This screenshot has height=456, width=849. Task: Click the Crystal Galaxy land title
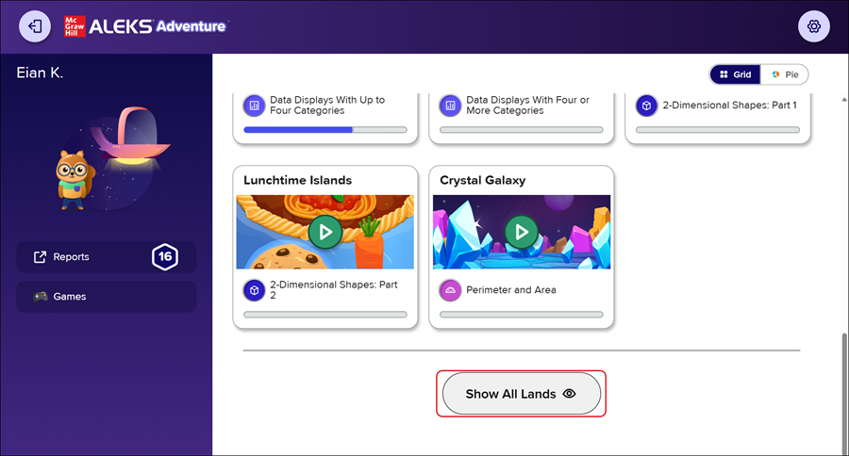[482, 180]
